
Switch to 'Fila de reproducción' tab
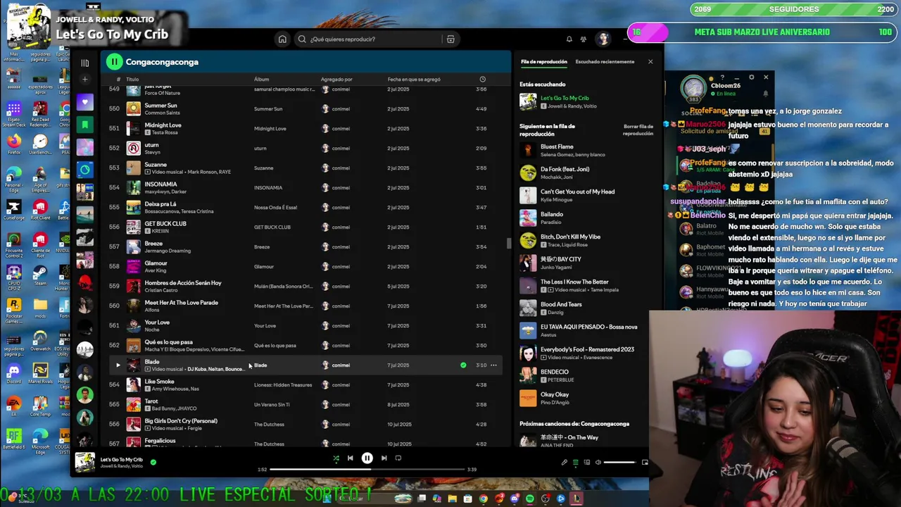click(x=543, y=62)
